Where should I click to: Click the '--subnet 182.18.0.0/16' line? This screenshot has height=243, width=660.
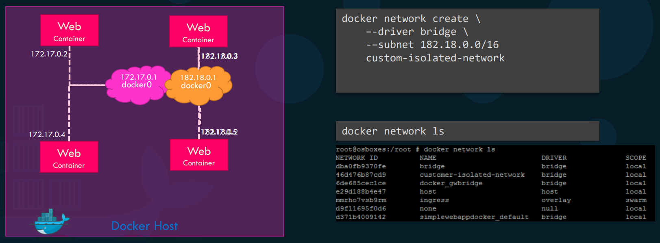(x=432, y=45)
